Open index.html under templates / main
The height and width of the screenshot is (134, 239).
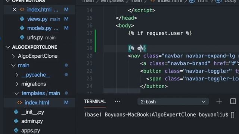(x=37, y=103)
